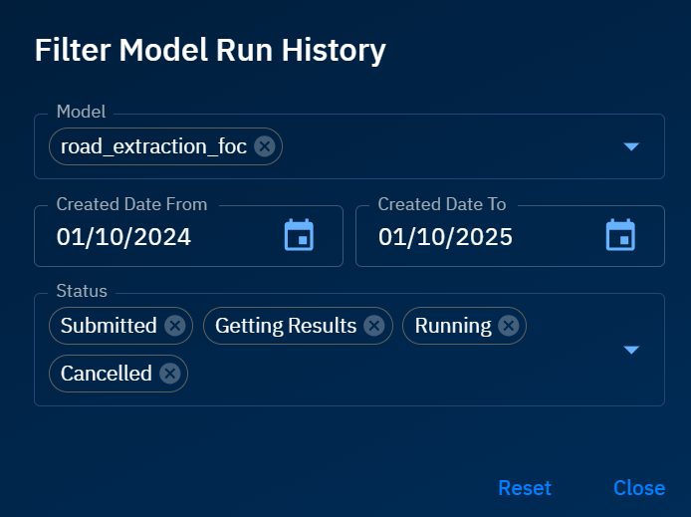Select the Cancelled chip label
The width and height of the screenshot is (691, 517).
pos(106,374)
